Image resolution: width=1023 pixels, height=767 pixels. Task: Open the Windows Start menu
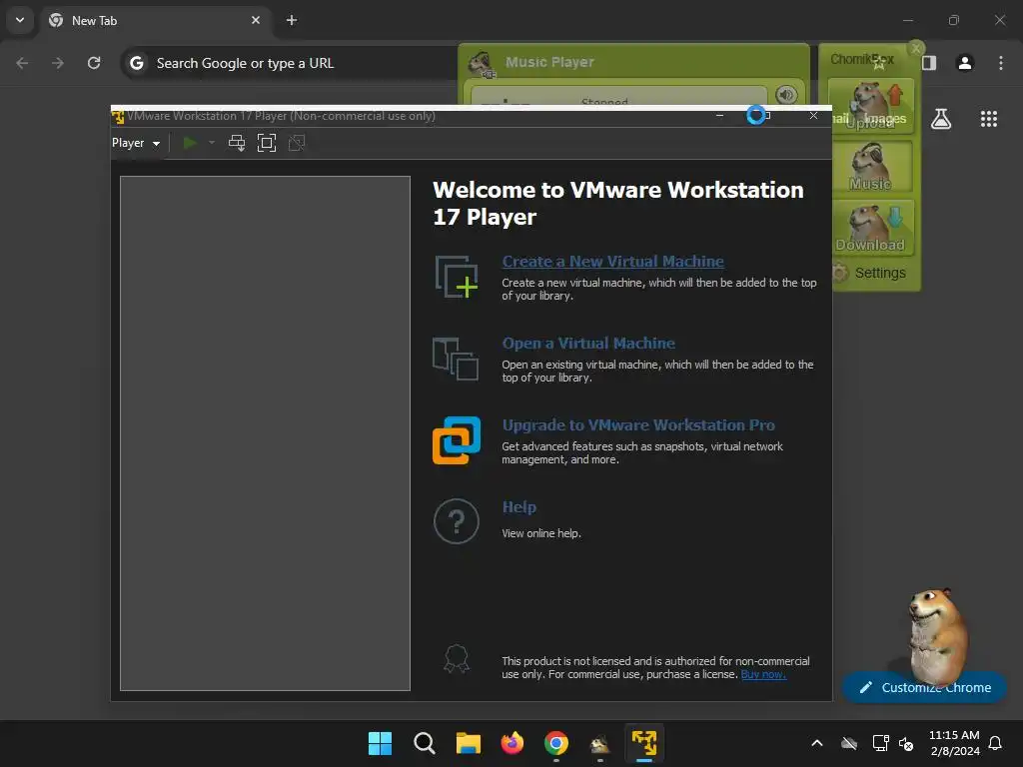380,743
